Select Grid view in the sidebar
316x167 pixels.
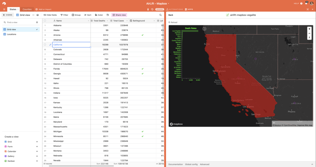point(21,30)
